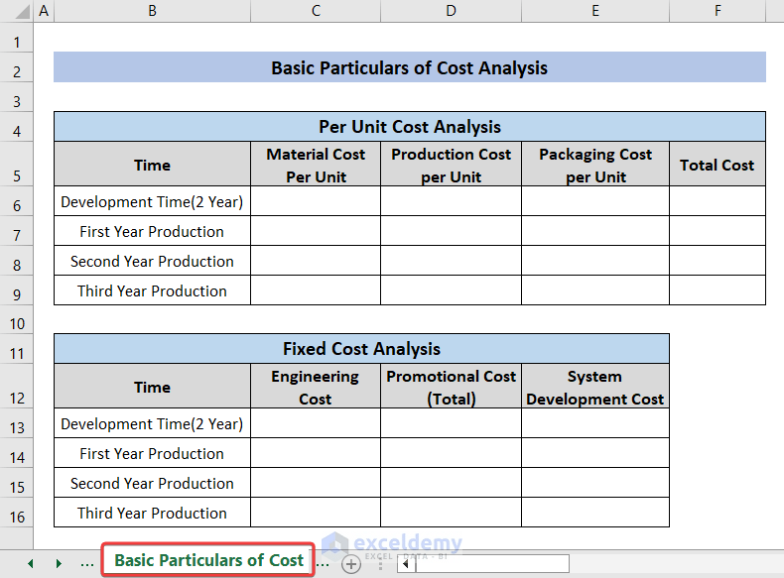Select row 8 header

[17, 261]
